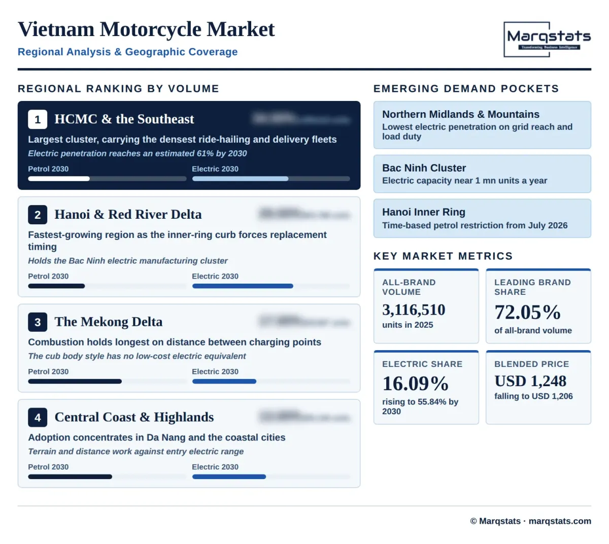Click 'Time-based petrol restriction from July 2026'
Image resolution: width=609 pixels, height=544 pixels.
click(x=475, y=225)
